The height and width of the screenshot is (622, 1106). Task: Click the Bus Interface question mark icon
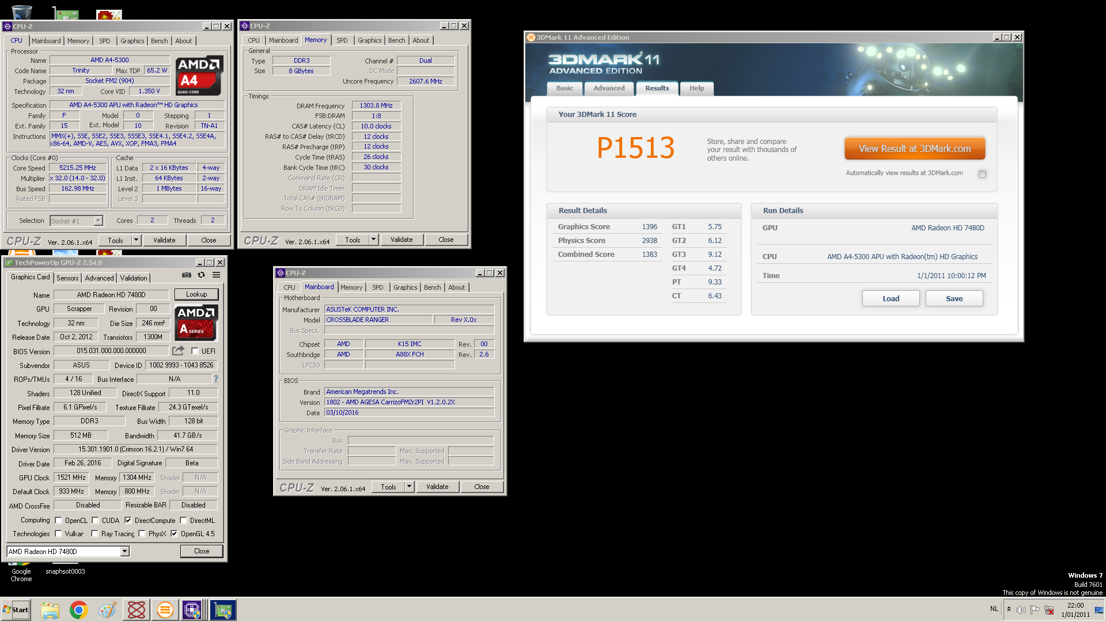pyautogui.click(x=216, y=379)
